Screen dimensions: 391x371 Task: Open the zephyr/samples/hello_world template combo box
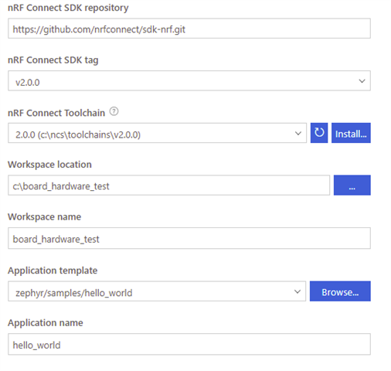157,291
